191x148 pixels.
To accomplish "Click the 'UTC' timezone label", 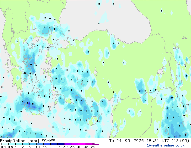I will [x=165, y=141].
